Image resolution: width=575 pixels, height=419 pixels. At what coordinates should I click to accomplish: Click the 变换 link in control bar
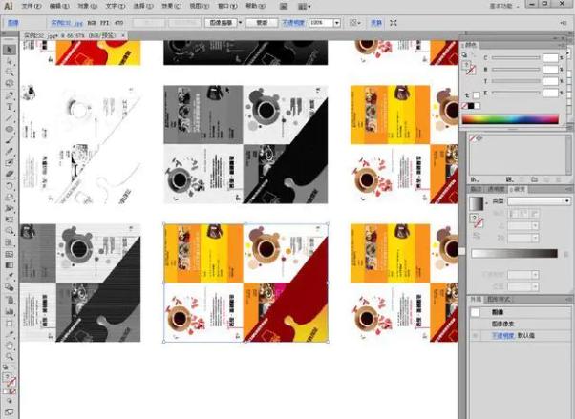tap(376, 23)
